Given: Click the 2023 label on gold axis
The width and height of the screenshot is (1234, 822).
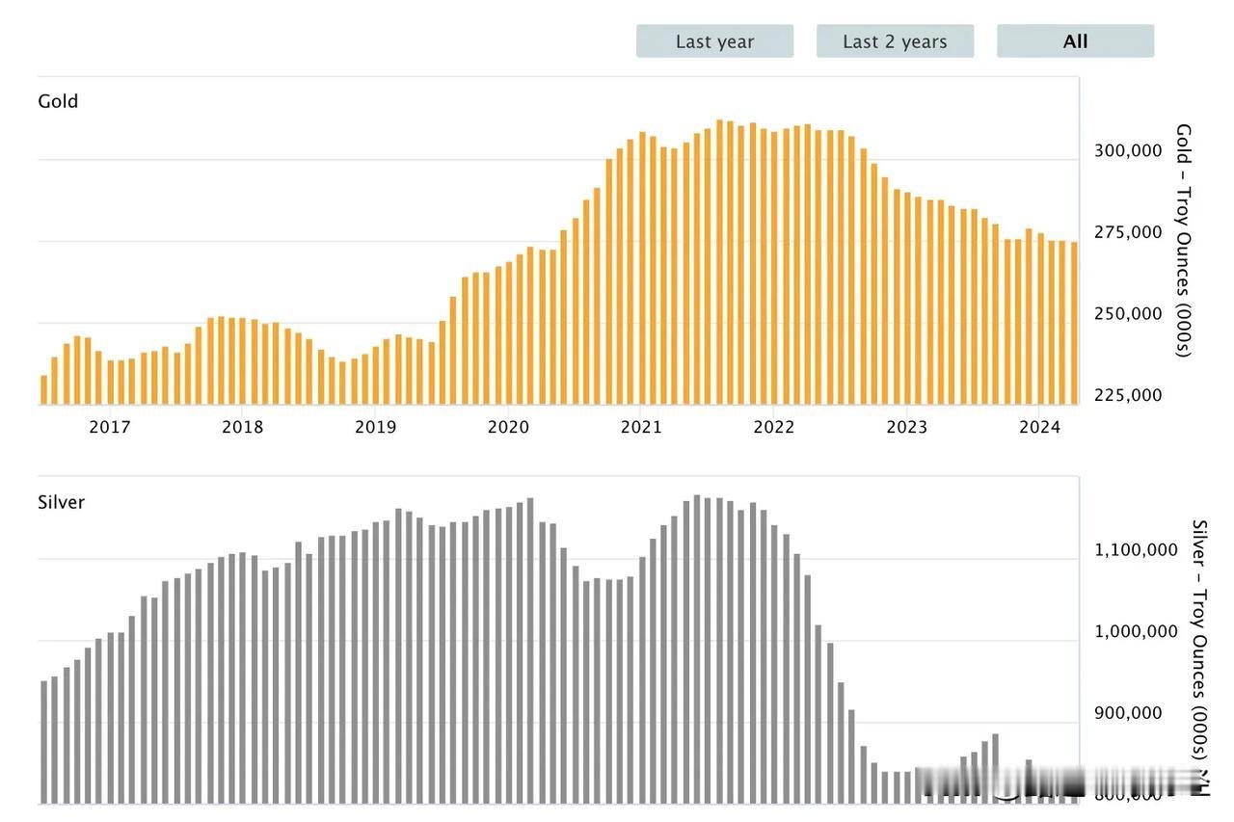Looking at the screenshot, I should click(906, 427).
